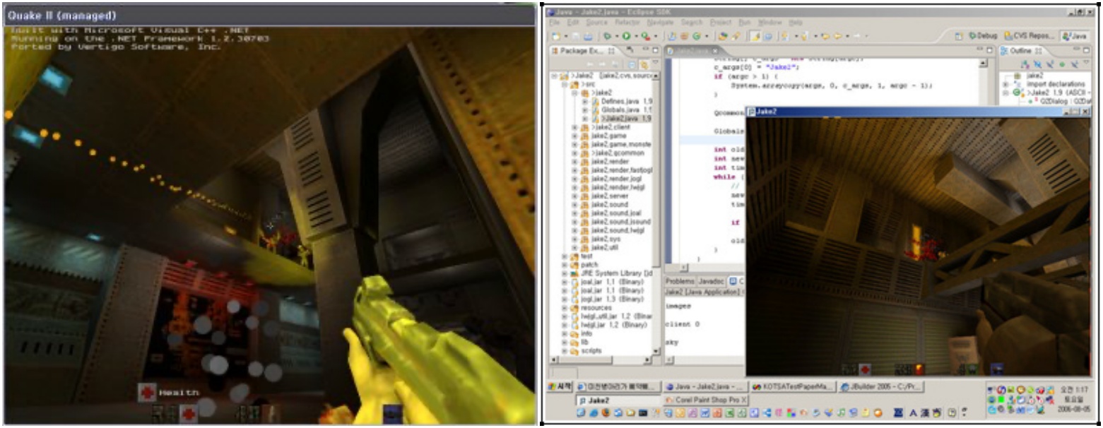Open the Help menu in Eclipse
1103x428 pixels.
pyautogui.click(x=796, y=23)
